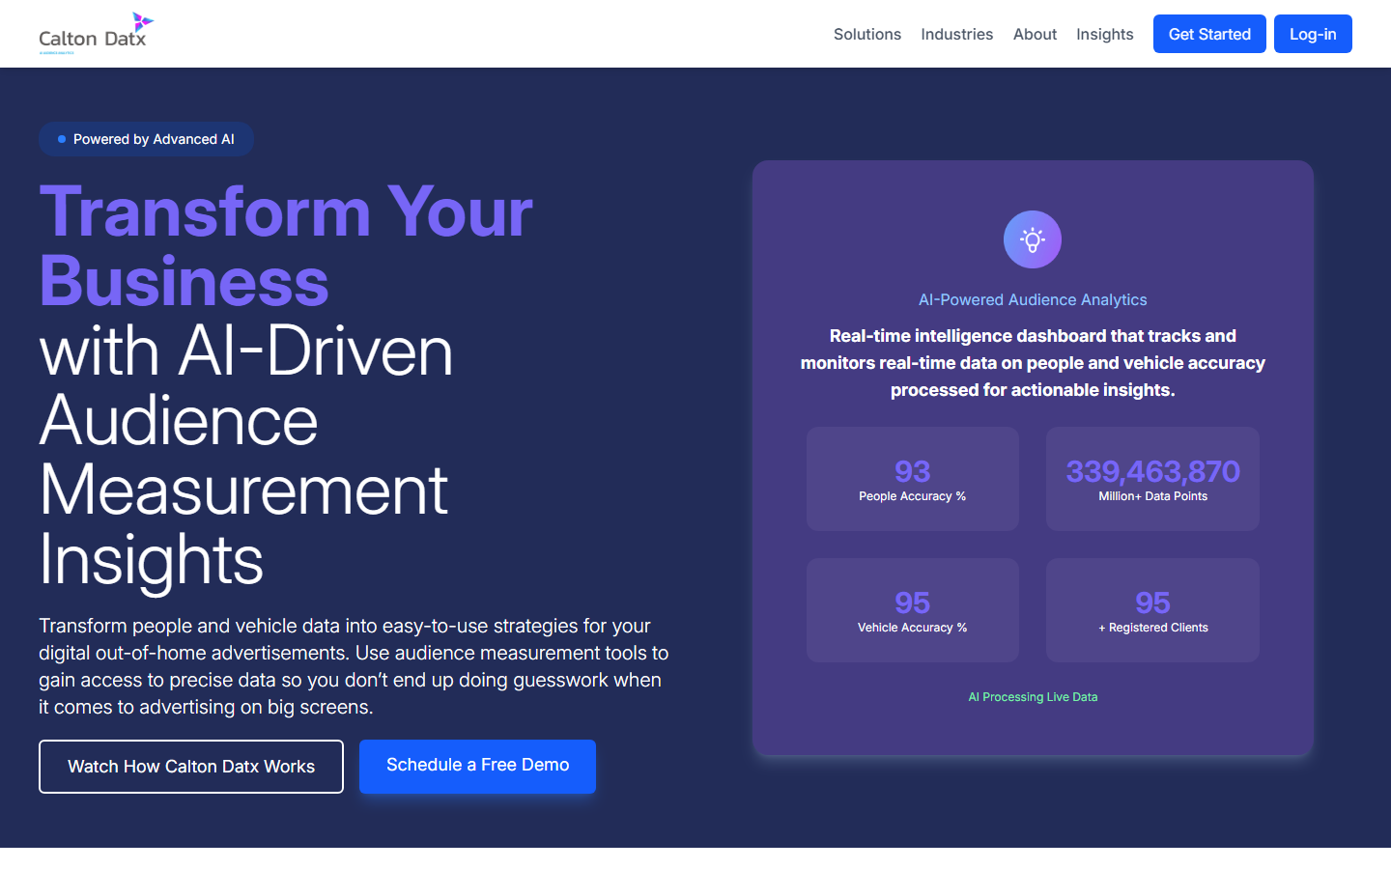Open the About navigation item
This screenshot has height=869, width=1391.
(x=1035, y=34)
